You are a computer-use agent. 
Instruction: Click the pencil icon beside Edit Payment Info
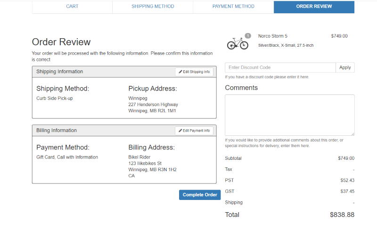180,131
